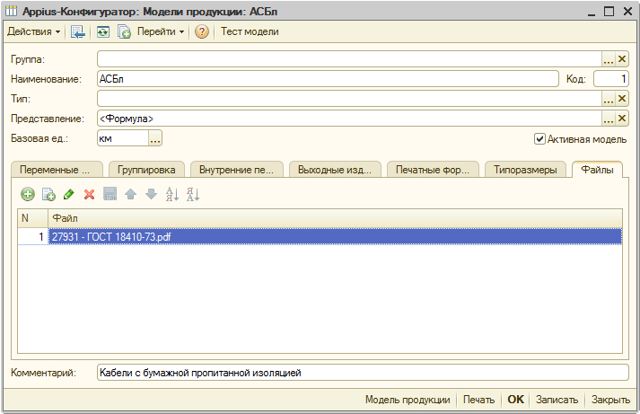This screenshot has width=640, height=414.
Task: Click the Refresh icon in top toolbar
Action: pos(103,31)
